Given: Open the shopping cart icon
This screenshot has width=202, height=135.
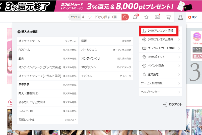Looking at the screenshot, I should (x=168, y=17).
